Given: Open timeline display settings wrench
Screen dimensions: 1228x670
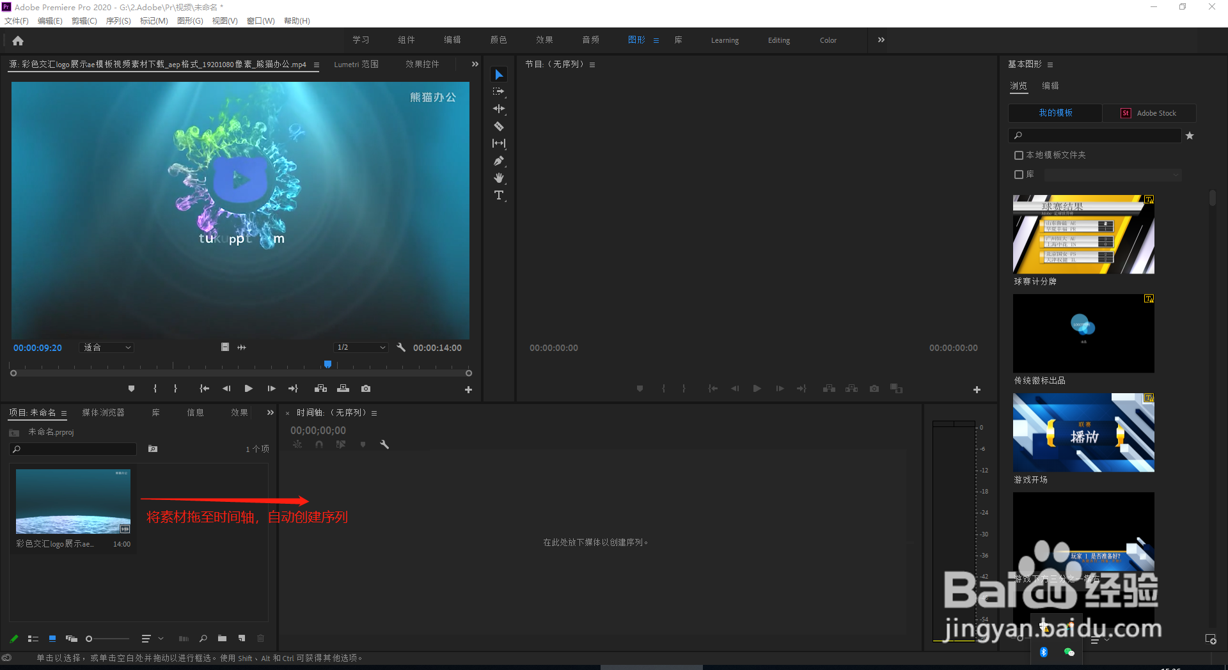Looking at the screenshot, I should 384,444.
